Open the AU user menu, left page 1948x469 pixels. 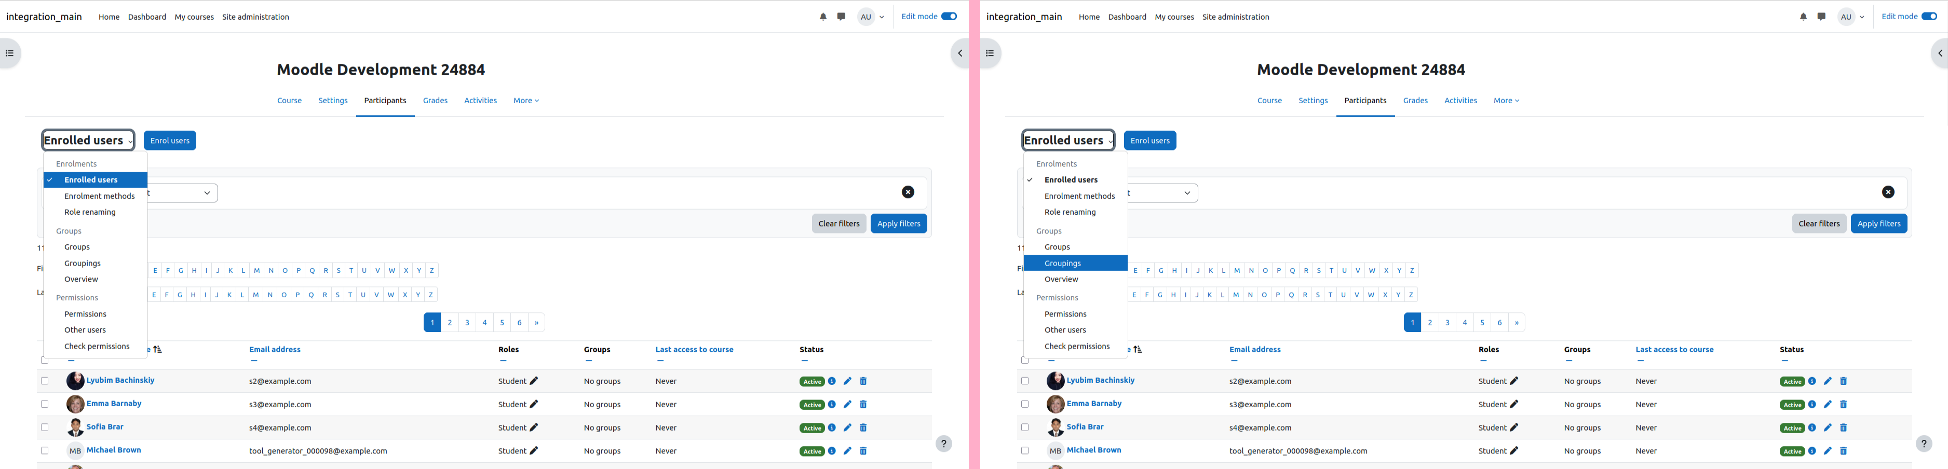(x=871, y=17)
